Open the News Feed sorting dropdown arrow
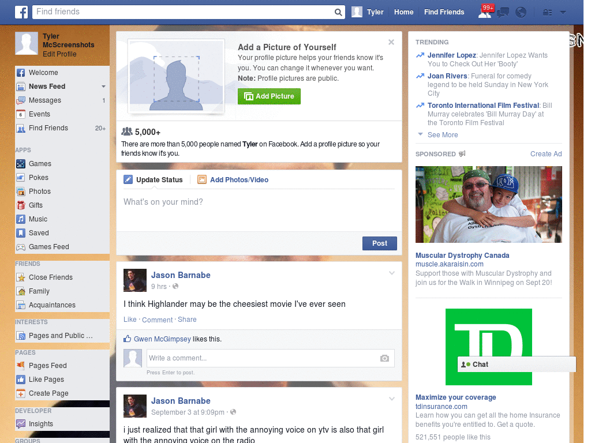The height and width of the screenshot is (443, 591). coord(102,87)
